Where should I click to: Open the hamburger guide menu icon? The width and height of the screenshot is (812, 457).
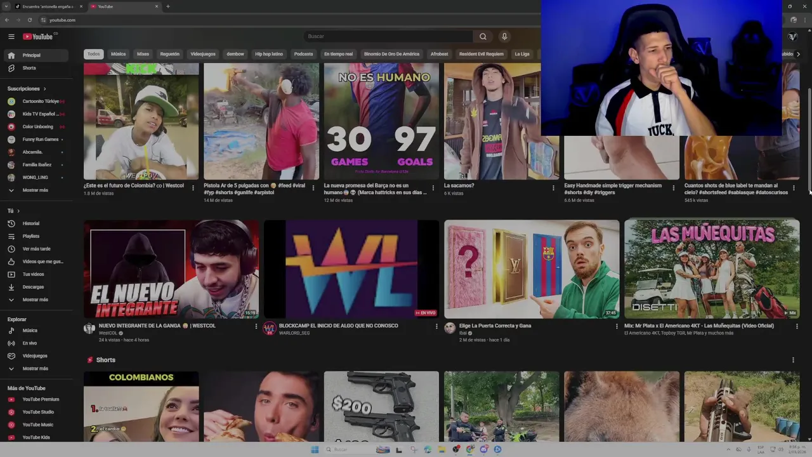[x=11, y=36]
